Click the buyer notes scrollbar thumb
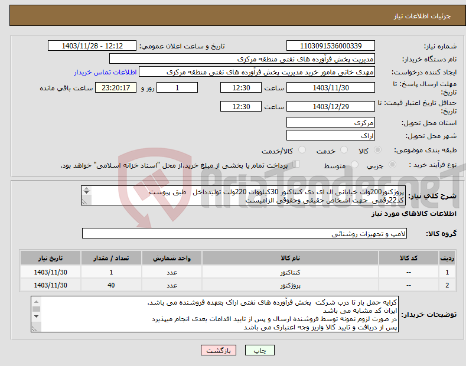Image resolution: width=466 pixels, height=366 pixels. (x=36, y=309)
